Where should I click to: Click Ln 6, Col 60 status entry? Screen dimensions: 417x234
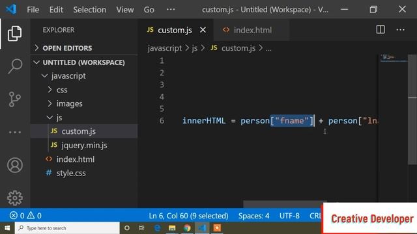188,216
